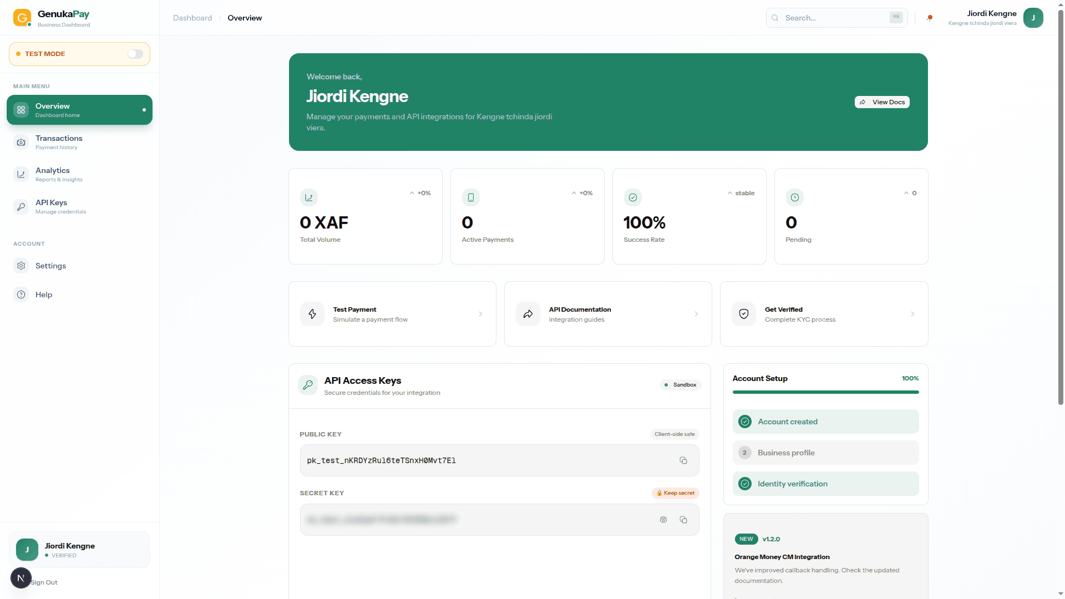Click the GenukaPay logo icon

tap(22, 18)
